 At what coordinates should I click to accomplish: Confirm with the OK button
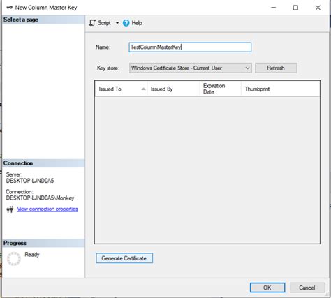[x=267, y=288]
